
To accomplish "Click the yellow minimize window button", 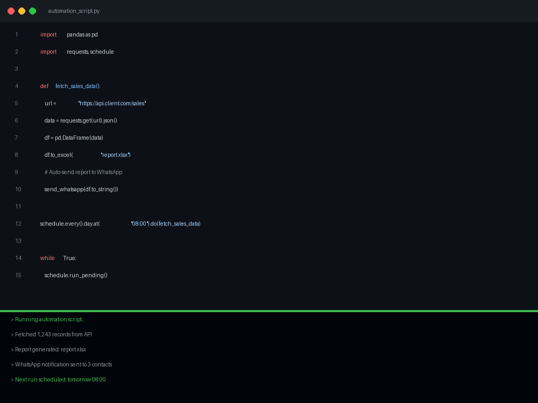I will click(22, 11).
